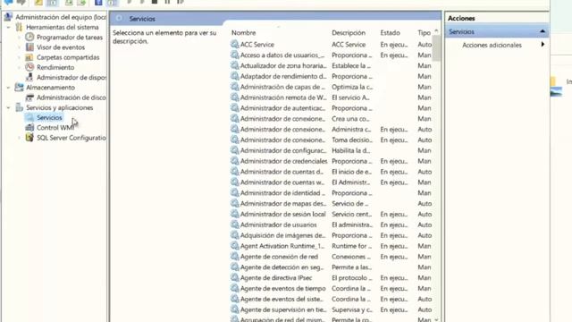Click the Almacenamiento storage icon
Image resolution: width=572 pixels, height=322 pixels.
pos(19,88)
